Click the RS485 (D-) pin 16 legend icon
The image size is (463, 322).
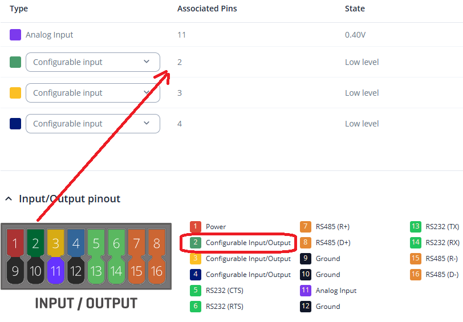(x=416, y=275)
